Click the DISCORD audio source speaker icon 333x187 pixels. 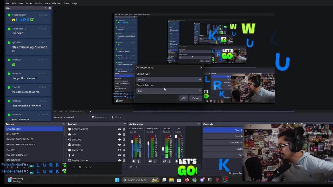click(x=69, y=139)
